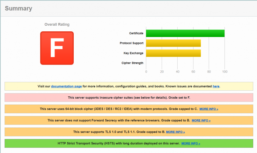The width and height of the screenshot is (257, 153).
Task: Open the documentation page link
Action: 67,87
